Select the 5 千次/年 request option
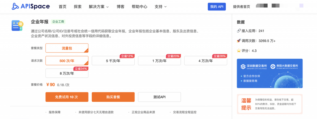This screenshot has width=317, height=119. click(x=113, y=61)
